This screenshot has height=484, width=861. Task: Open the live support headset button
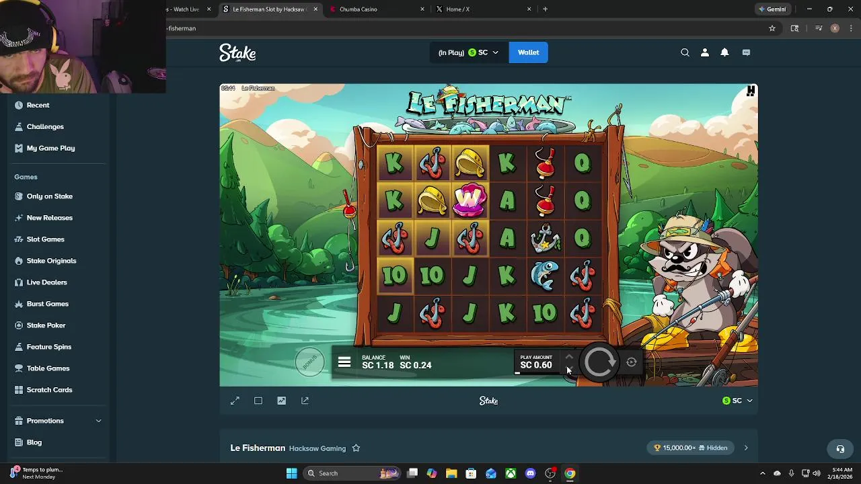[x=840, y=448]
